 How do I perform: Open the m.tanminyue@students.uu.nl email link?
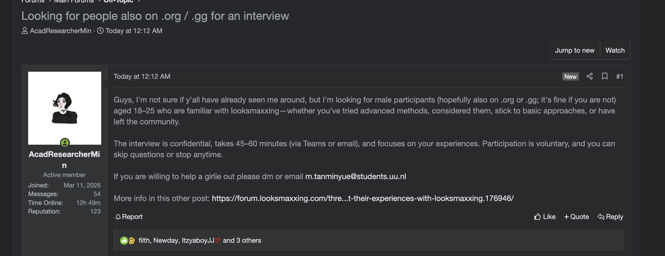(x=356, y=176)
